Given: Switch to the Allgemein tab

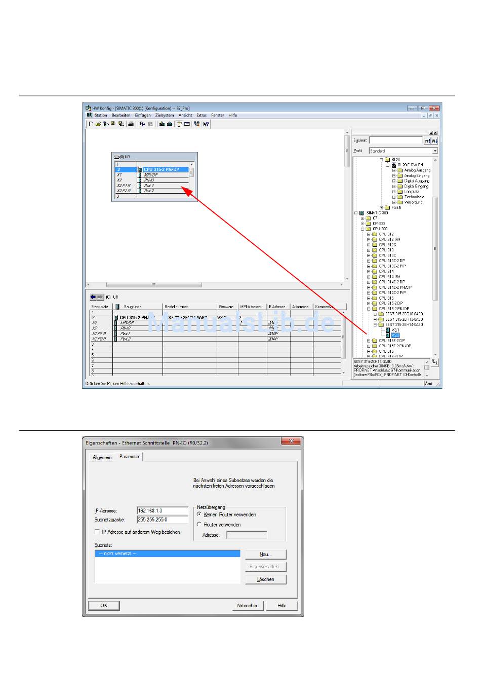Looking at the screenshot, I should tap(102, 457).
